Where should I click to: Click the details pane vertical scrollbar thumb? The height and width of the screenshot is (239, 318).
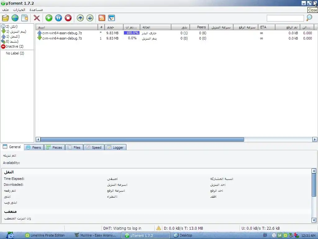click(x=314, y=185)
